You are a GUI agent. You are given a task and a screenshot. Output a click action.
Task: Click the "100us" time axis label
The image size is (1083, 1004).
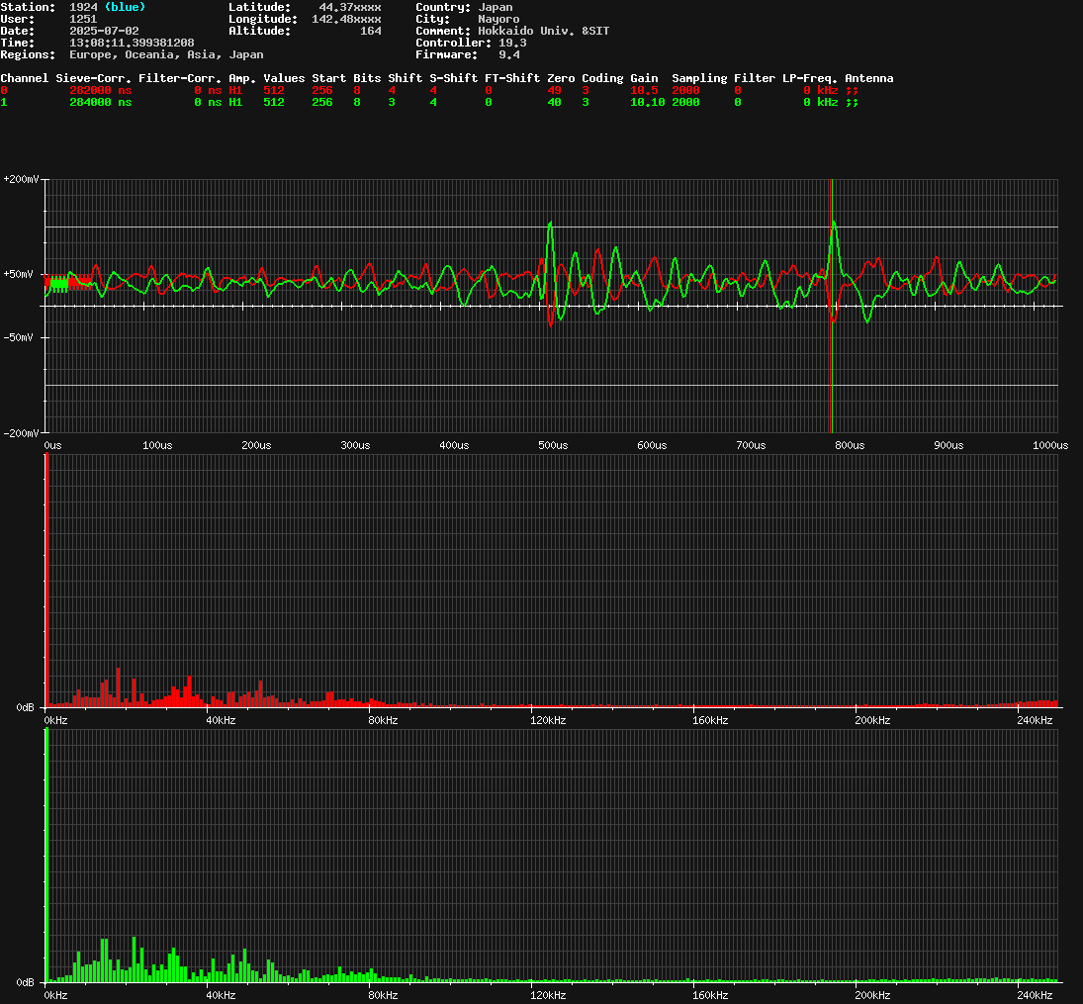click(x=157, y=445)
